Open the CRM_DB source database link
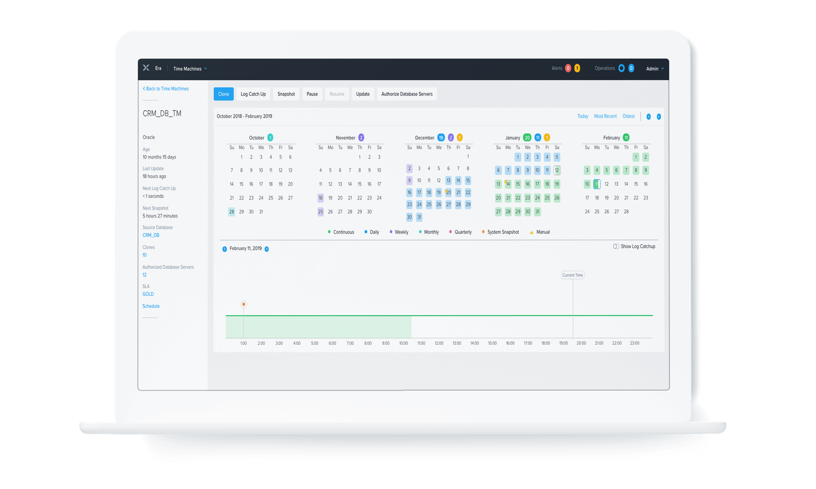 coord(151,235)
